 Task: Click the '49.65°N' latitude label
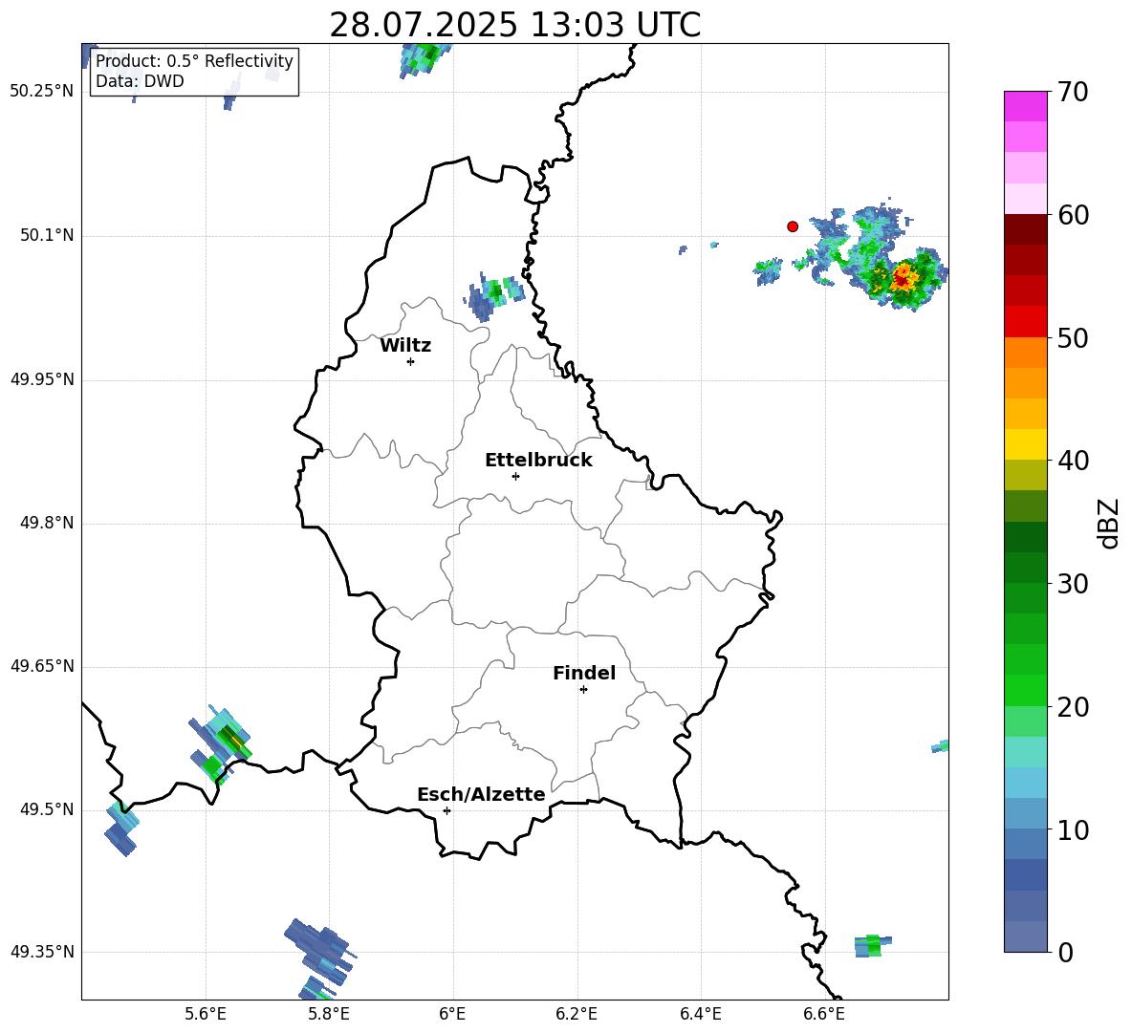coord(41,666)
